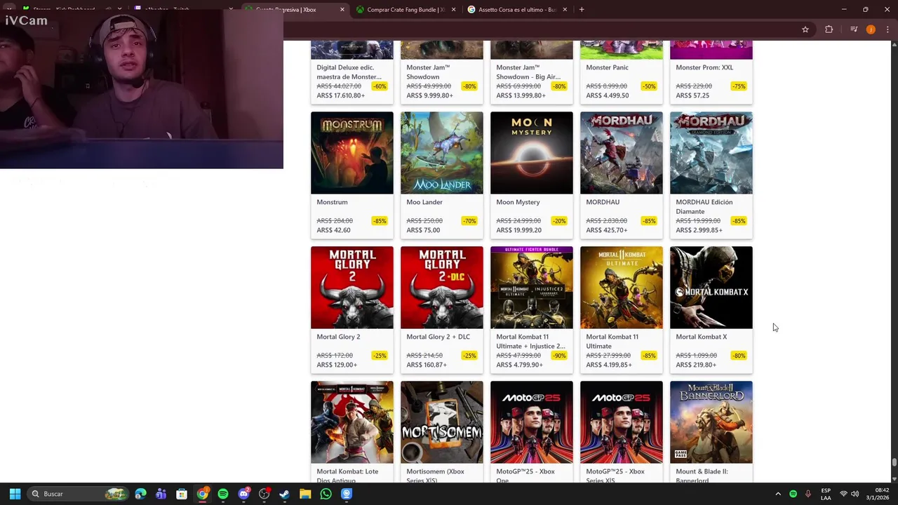The width and height of the screenshot is (898, 505).
Task: Open Discord from the taskbar
Action: click(243, 494)
